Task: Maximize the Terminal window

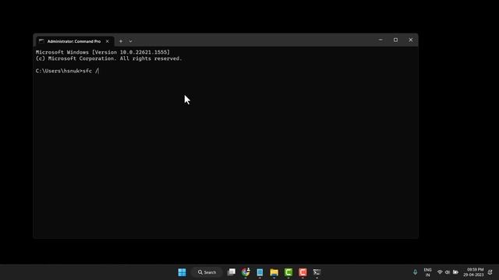Action: tap(395, 40)
